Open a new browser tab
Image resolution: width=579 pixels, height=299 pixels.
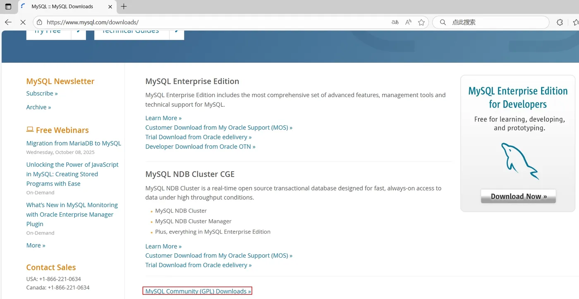[x=124, y=7]
